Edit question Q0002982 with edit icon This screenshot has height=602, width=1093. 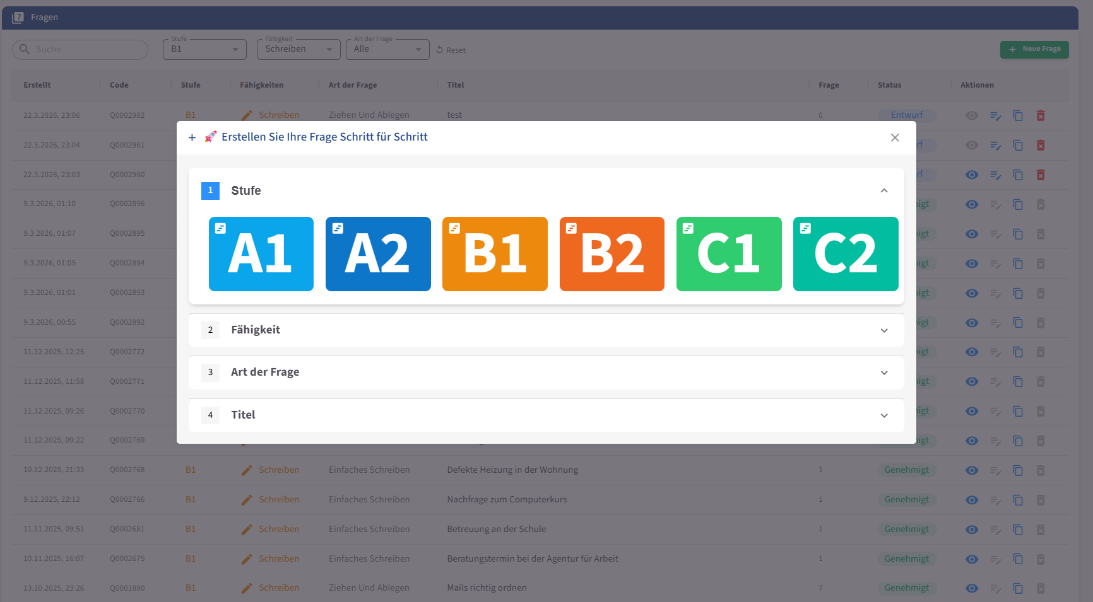pyautogui.click(x=995, y=115)
